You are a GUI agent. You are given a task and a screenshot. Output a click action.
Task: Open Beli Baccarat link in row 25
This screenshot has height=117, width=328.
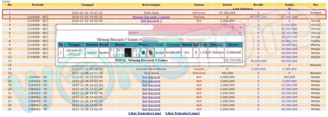(151, 109)
